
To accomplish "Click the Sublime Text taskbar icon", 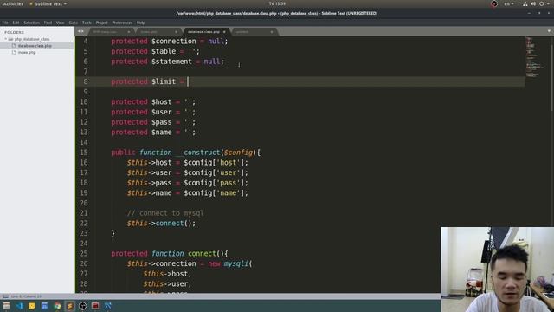I will click(x=70, y=306).
